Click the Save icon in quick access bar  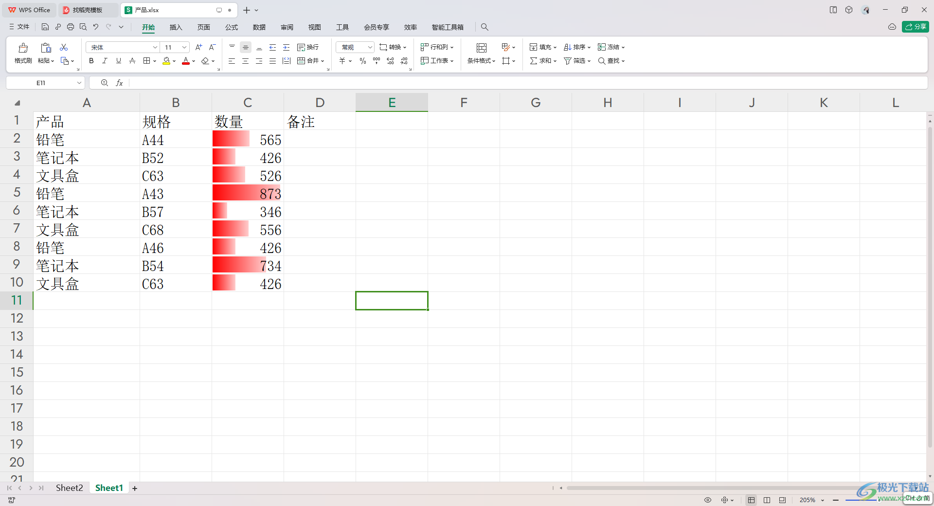click(x=45, y=27)
